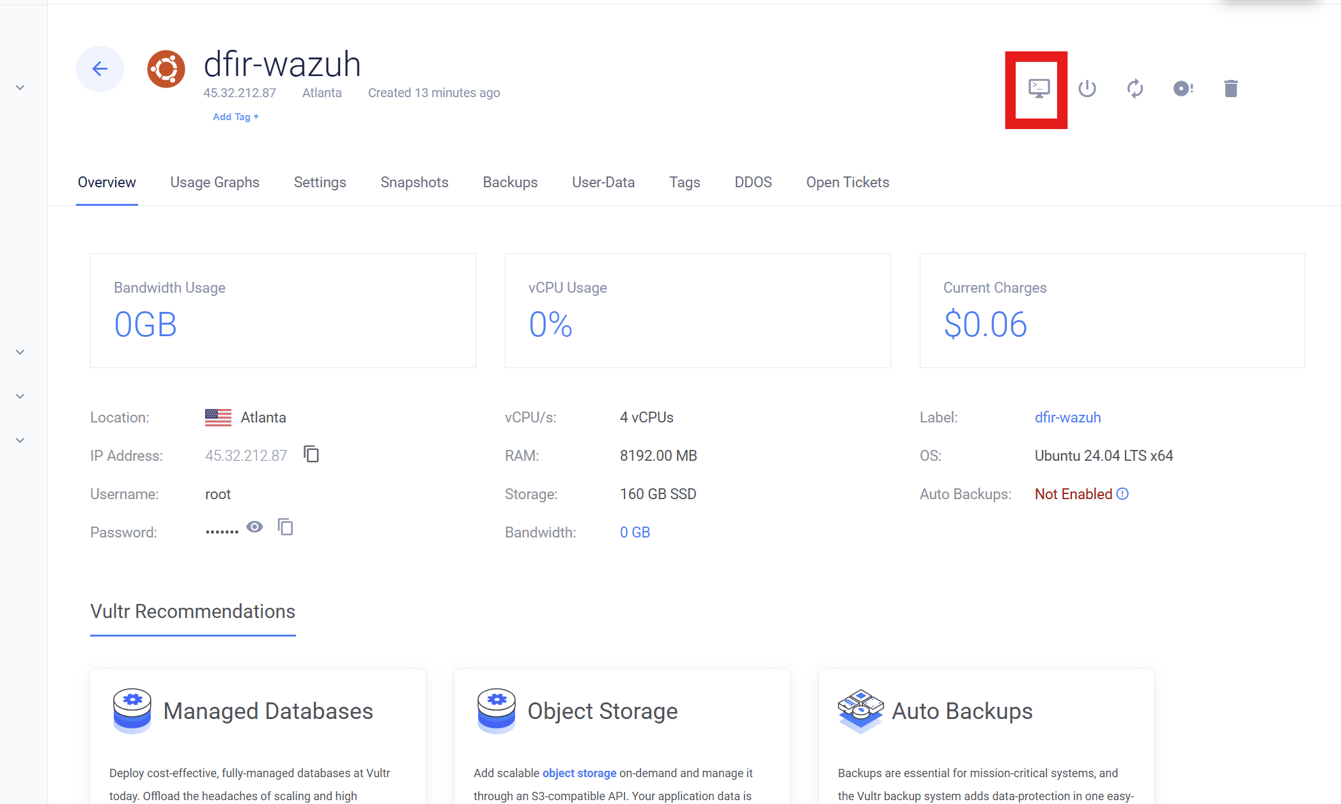
Task: Reveal the password with the eye icon
Action: 254,527
